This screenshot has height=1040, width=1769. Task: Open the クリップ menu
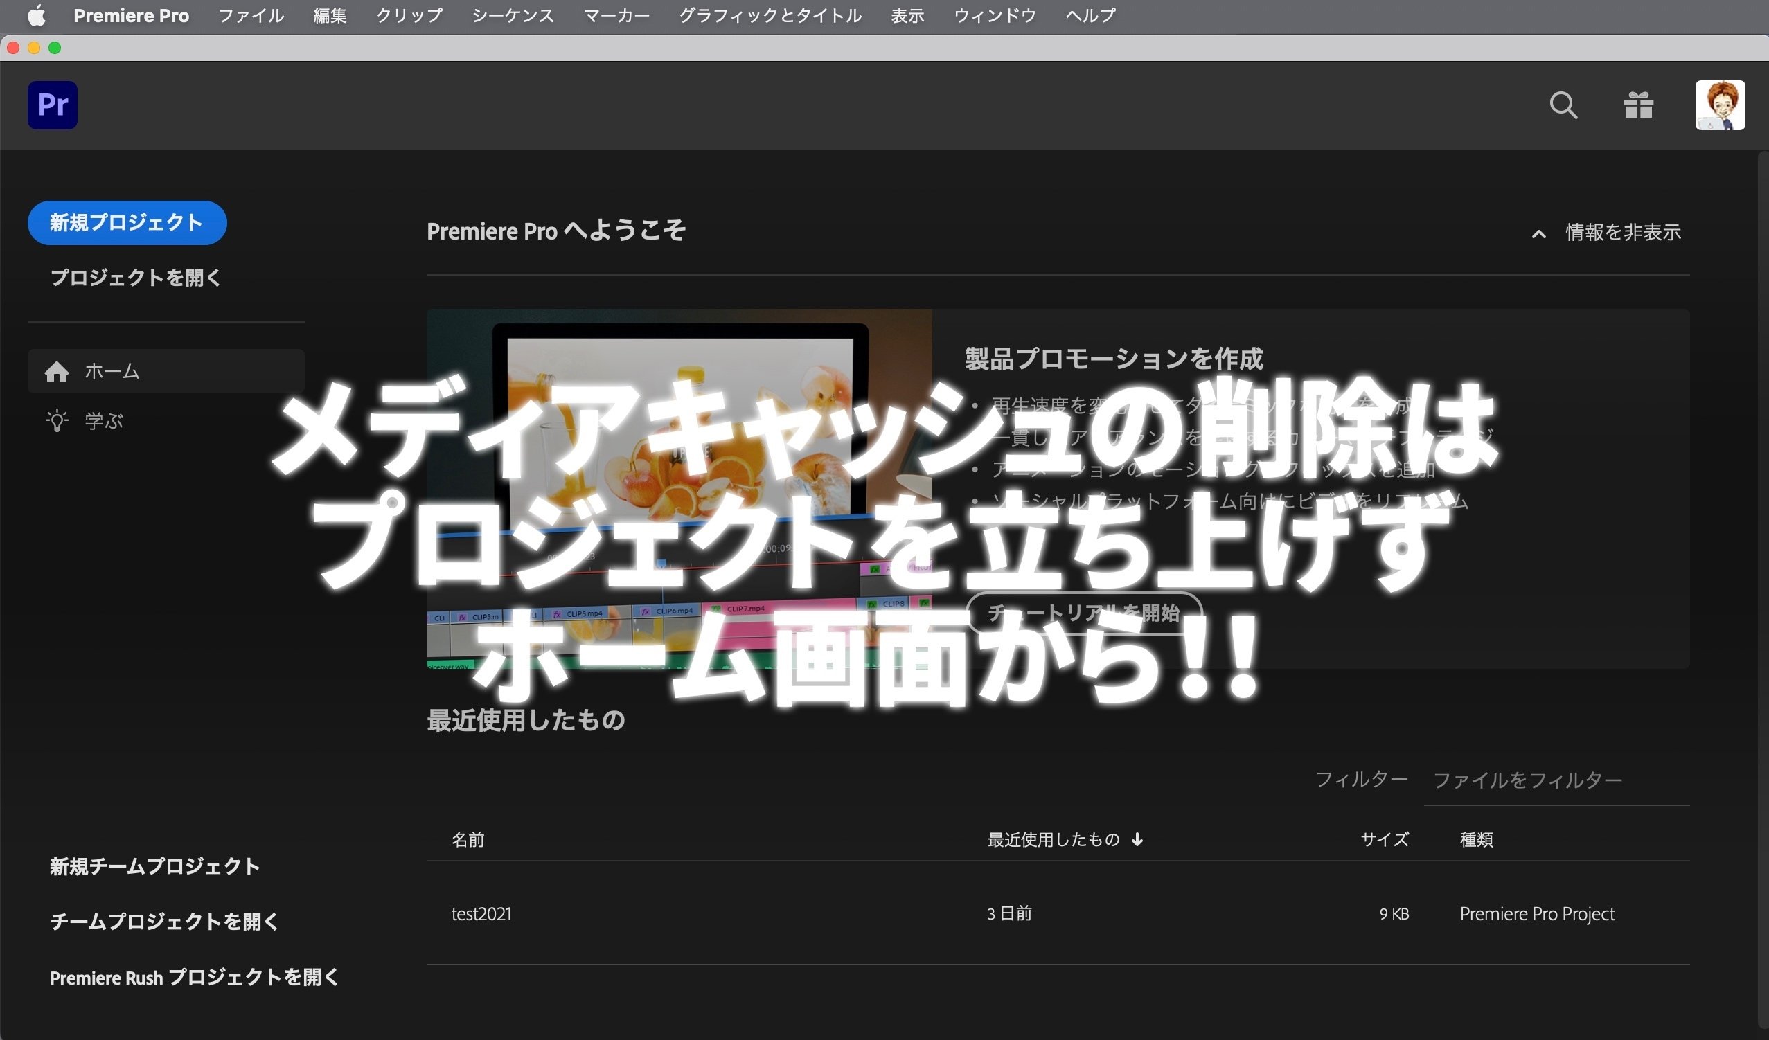click(x=409, y=15)
